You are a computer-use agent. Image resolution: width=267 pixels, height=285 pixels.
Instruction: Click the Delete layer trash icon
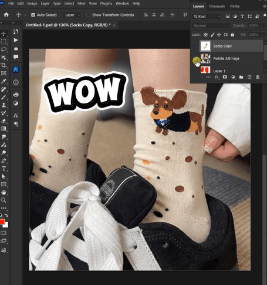258,77
